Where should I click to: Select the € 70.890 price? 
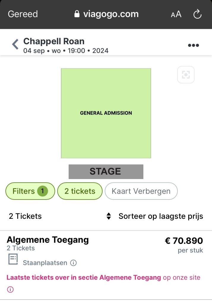[184, 240]
